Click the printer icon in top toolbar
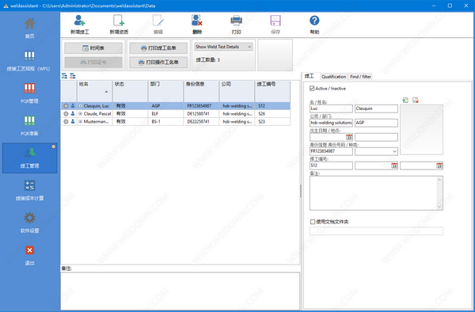475x312 pixels. [236, 21]
